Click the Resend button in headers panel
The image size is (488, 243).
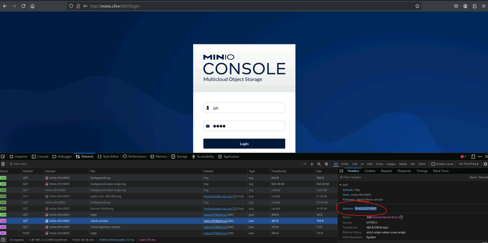[x=483, y=177]
